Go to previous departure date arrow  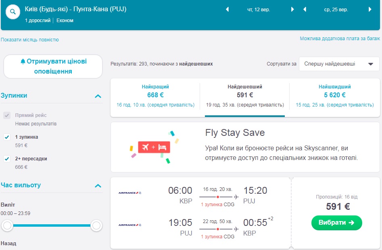[x=227, y=9]
